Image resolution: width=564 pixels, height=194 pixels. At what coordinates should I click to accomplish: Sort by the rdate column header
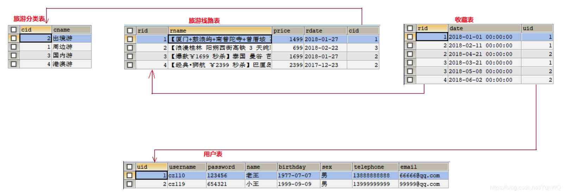[x=326, y=31]
